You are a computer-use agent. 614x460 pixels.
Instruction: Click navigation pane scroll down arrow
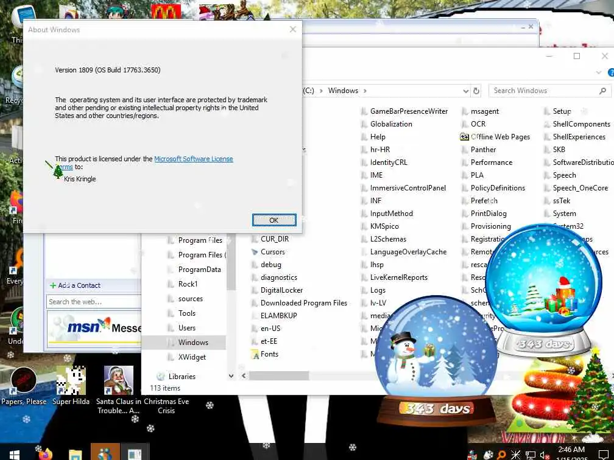pyautogui.click(x=231, y=376)
